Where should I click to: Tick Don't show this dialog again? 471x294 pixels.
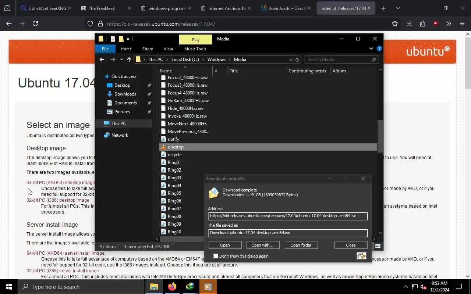tap(216, 256)
